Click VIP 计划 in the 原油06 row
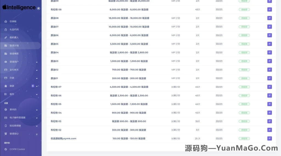The image size is (281, 156). [176, 35]
